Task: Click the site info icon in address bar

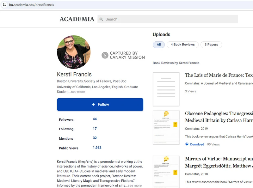Action: 4,5
